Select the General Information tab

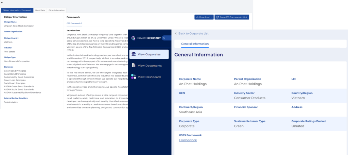(x=195, y=44)
